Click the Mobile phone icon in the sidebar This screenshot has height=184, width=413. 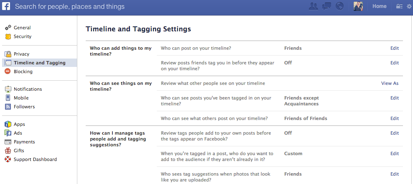click(x=8, y=98)
